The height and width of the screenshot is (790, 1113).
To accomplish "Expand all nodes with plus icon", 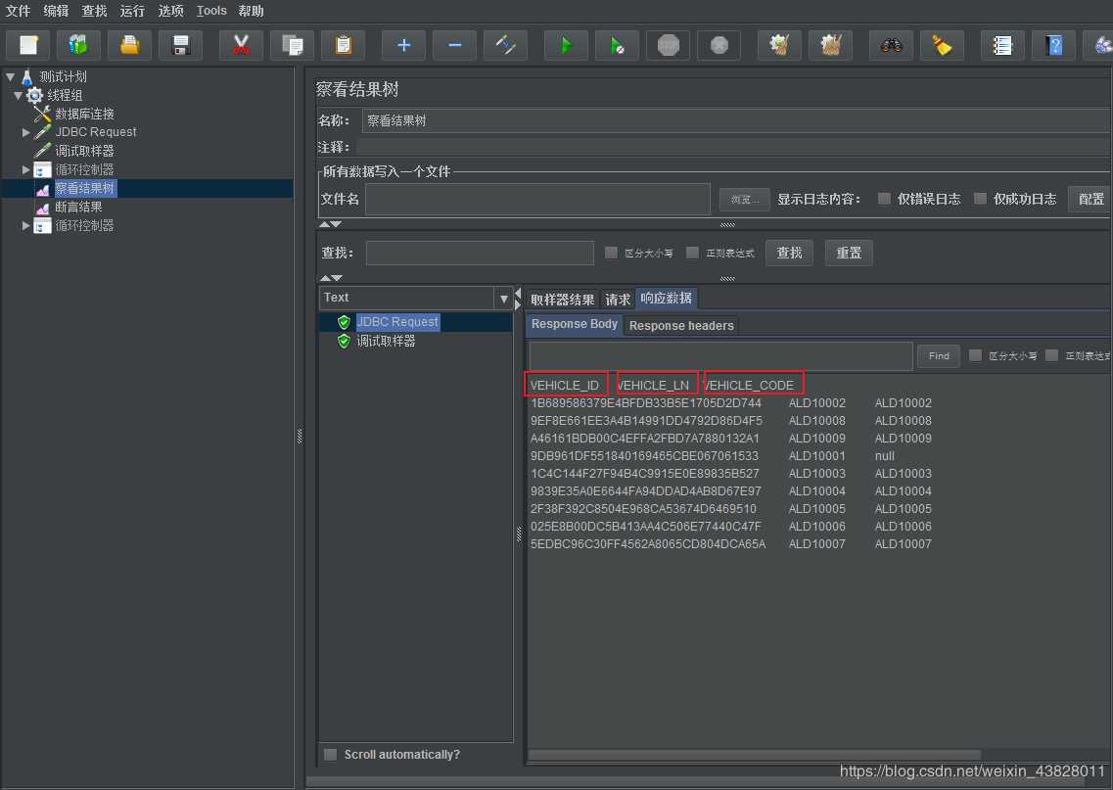I will point(403,45).
